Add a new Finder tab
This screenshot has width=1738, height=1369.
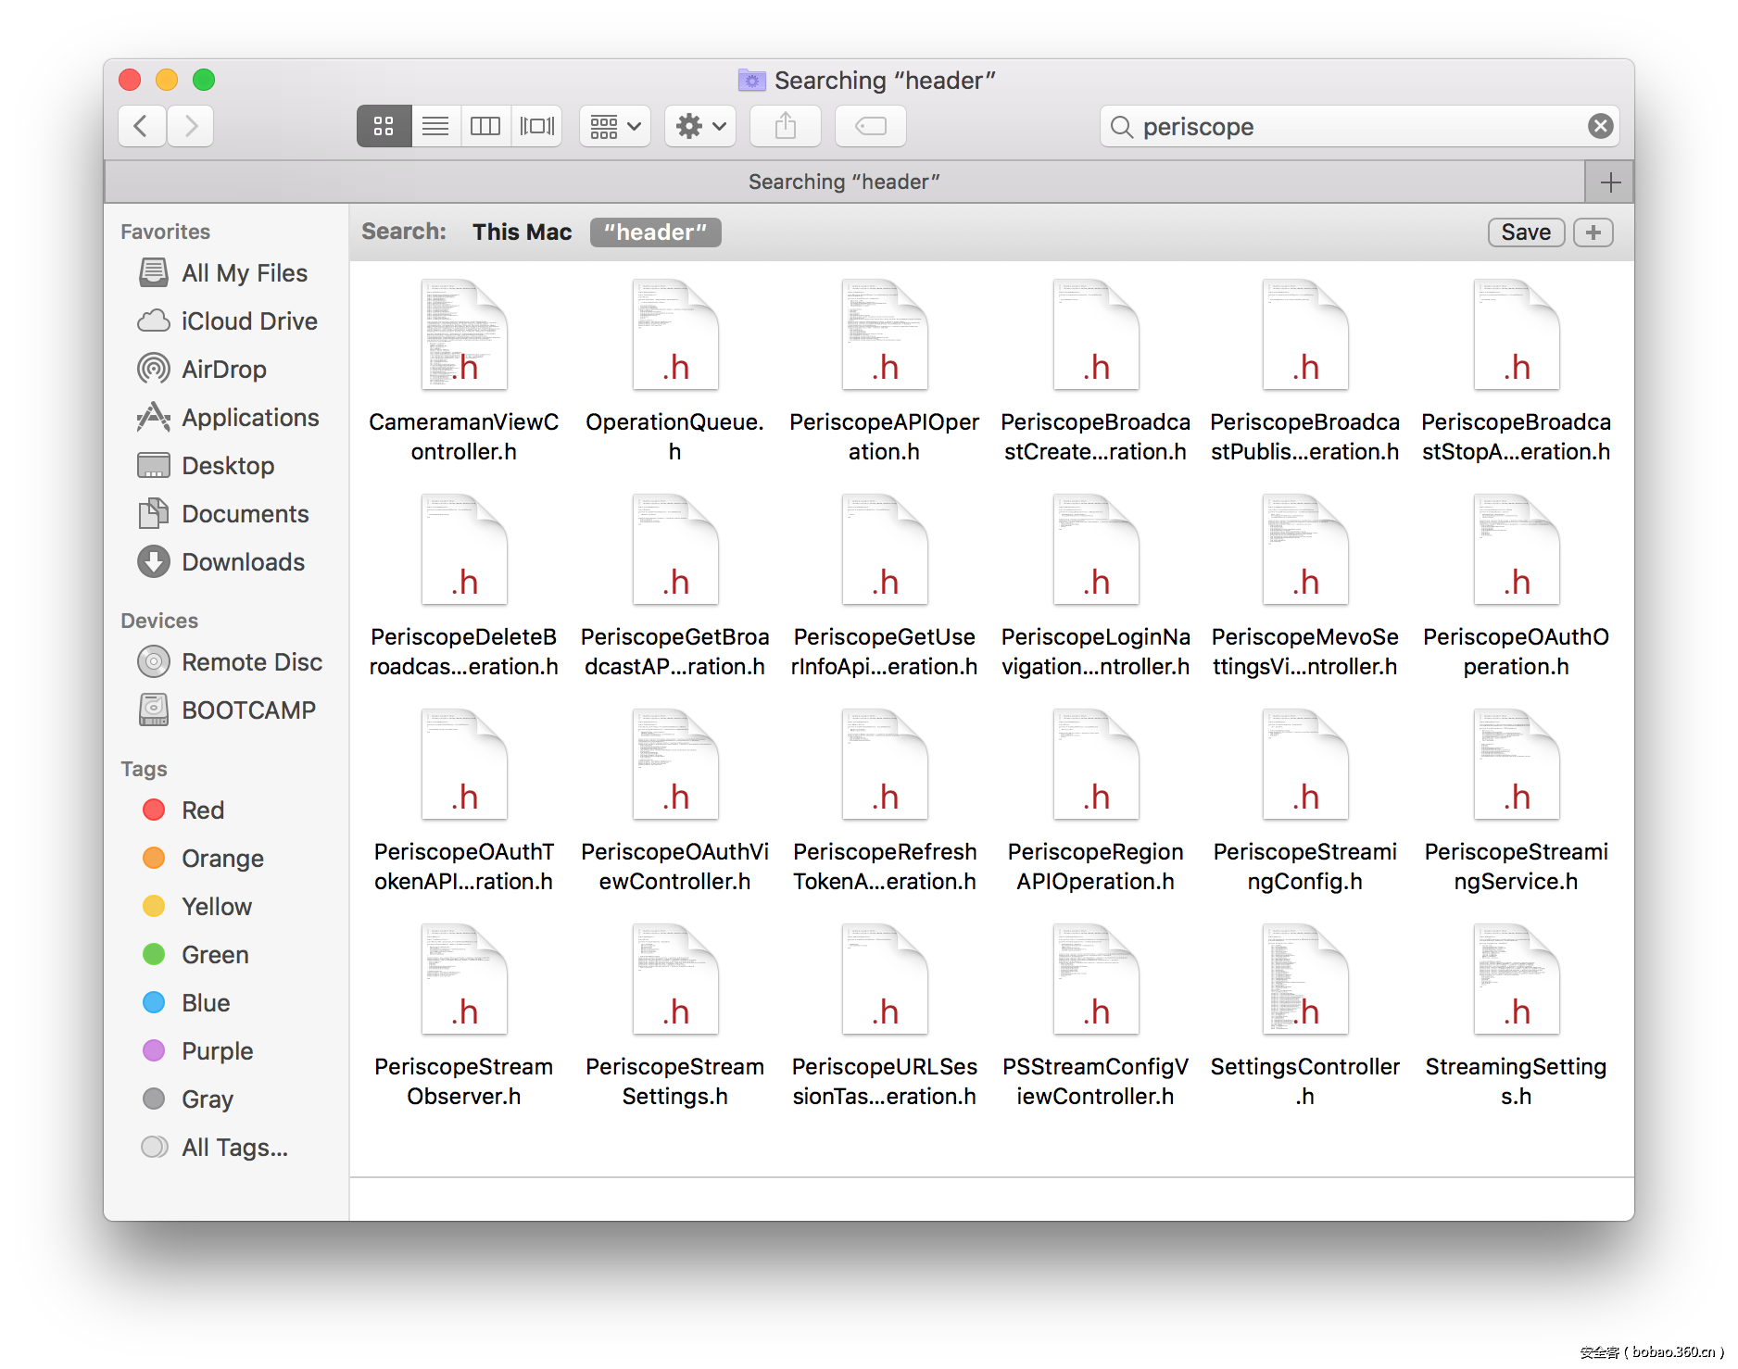1610,182
